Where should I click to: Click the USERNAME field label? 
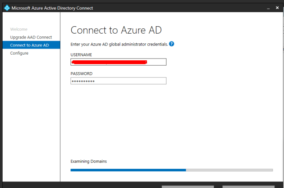click(x=81, y=55)
